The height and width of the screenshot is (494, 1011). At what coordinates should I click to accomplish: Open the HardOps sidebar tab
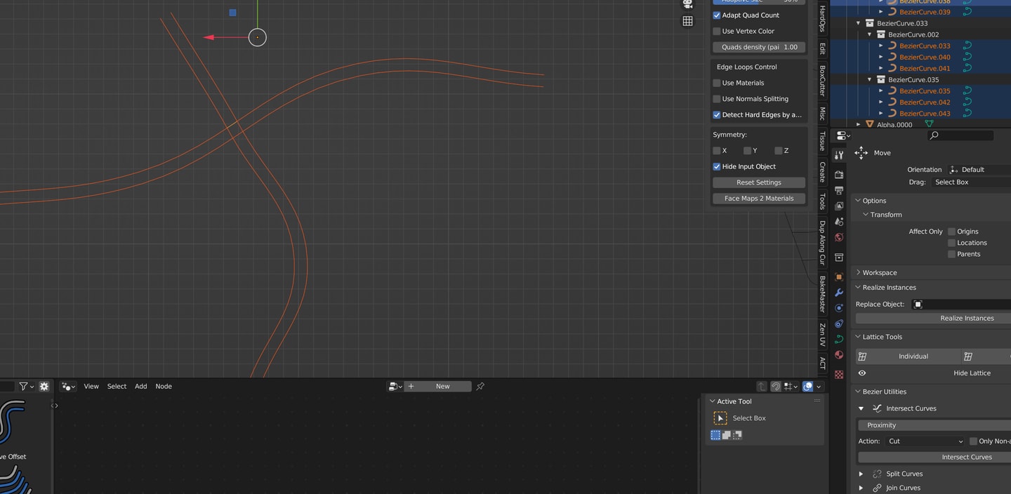tap(822, 18)
